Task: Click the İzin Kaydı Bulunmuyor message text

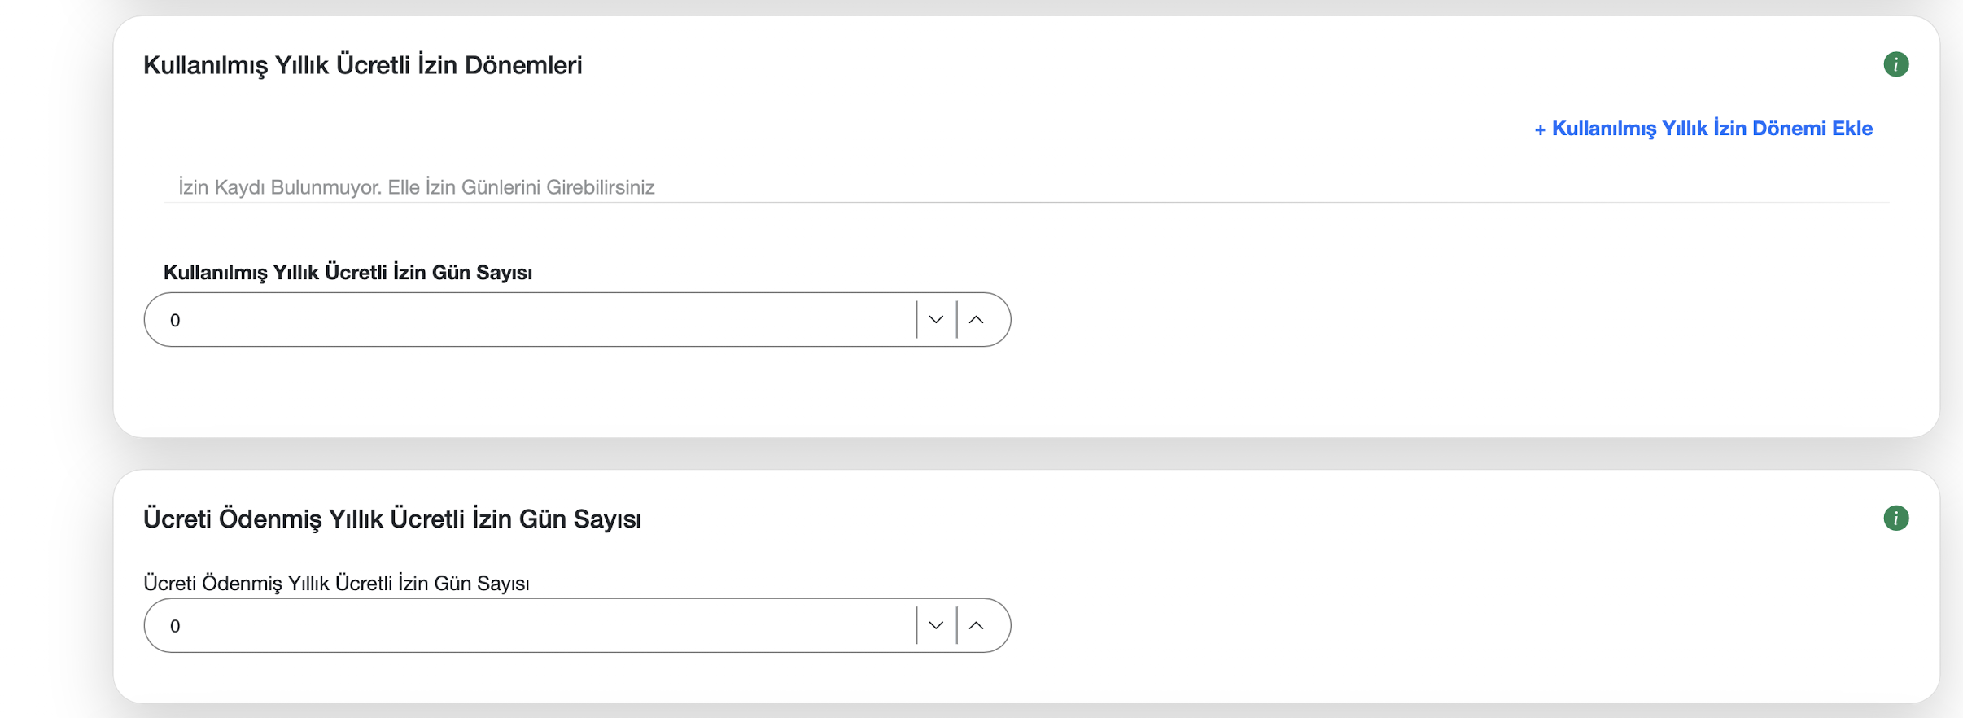Action: (417, 188)
